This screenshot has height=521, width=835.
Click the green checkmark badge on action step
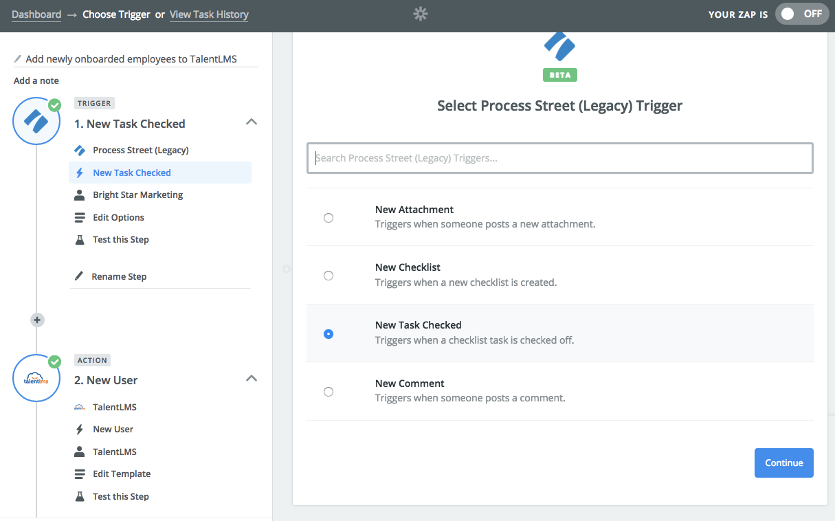click(54, 362)
